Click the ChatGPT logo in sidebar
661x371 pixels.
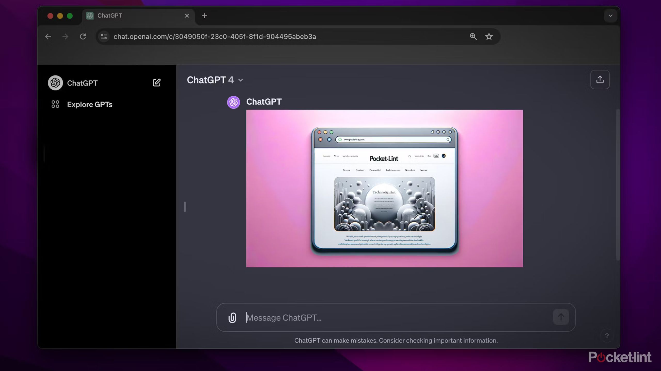[x=55, y=83]
